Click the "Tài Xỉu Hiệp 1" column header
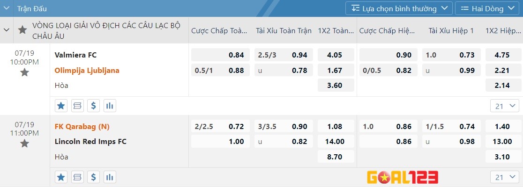The height and width of the screenshot is (187, 523). [x=451, y=30]
